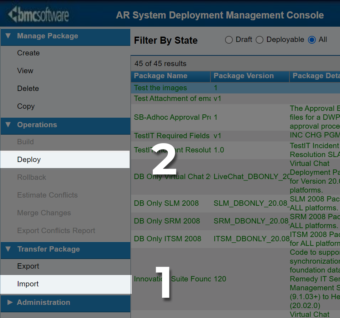Open the View package option
Screen dimensions: 340x318
[25, 71]
